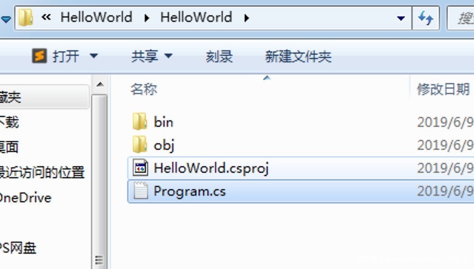The image size is (474, 269).
Task: Sort by 修改日期 column header
Action: 443,89
